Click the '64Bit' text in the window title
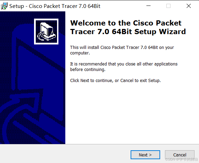The image size is (199, 163). coord(94,6)
